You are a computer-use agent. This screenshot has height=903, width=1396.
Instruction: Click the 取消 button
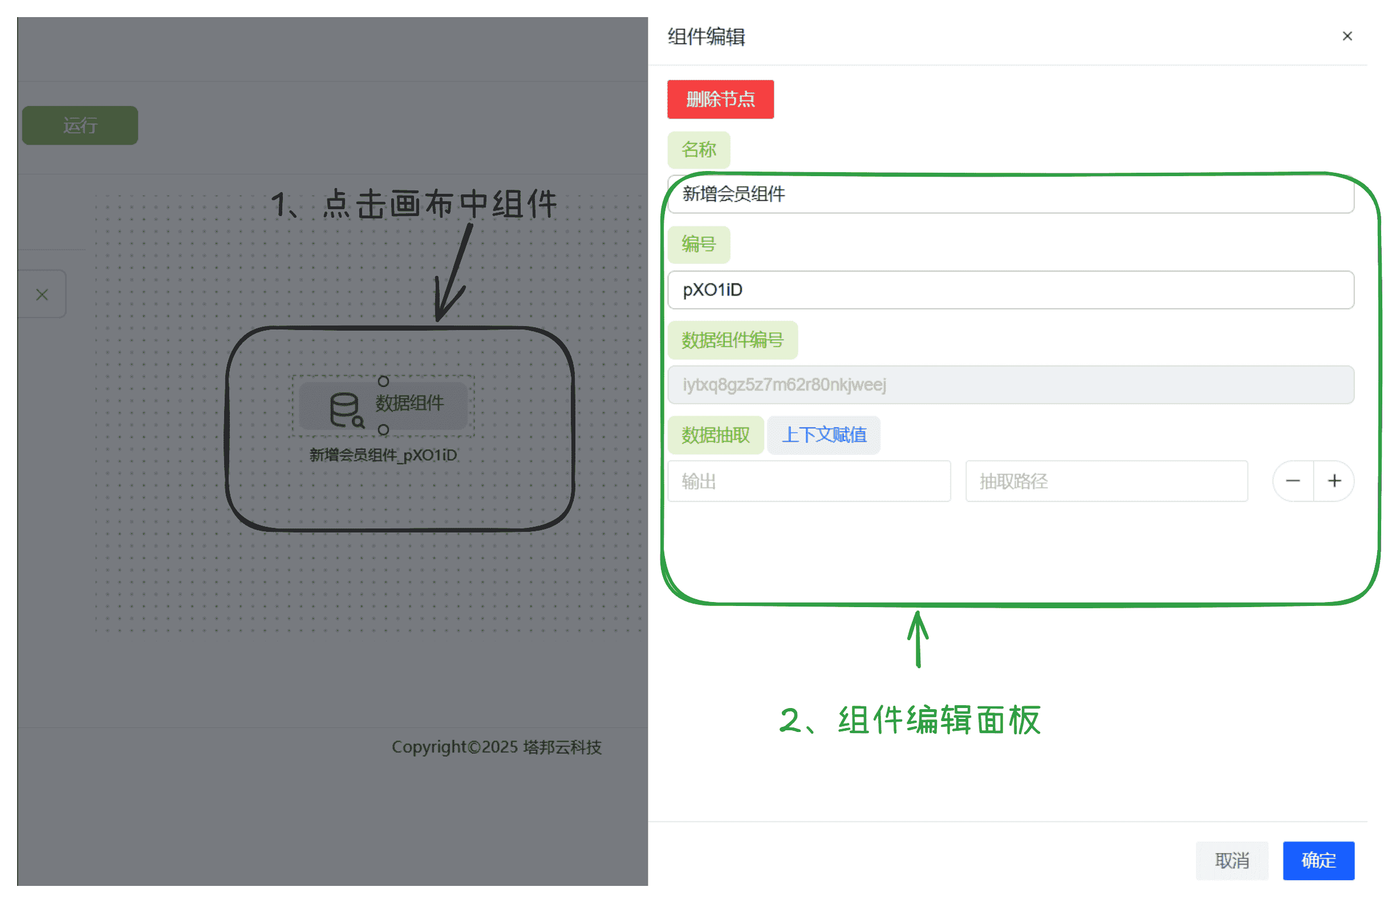(1232, 860)
